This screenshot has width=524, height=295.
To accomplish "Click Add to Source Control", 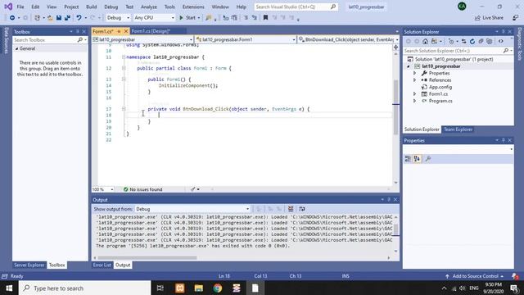I will [x=475, y=276].
